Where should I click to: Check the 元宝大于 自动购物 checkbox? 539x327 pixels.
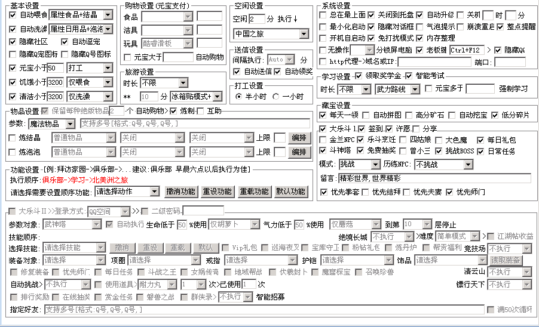click(x=127, y=57)
